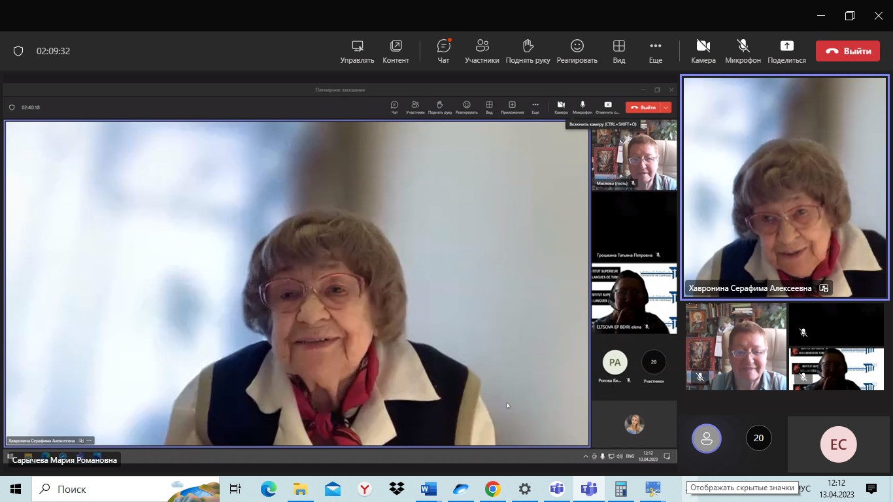Image resolution: width=893 pixels, height=502 pixels.
Task: Show the Участники list in main toolbar
Action: click(482, 51)
